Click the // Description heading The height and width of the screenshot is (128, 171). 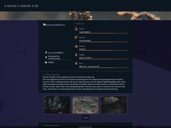(51, 75)
